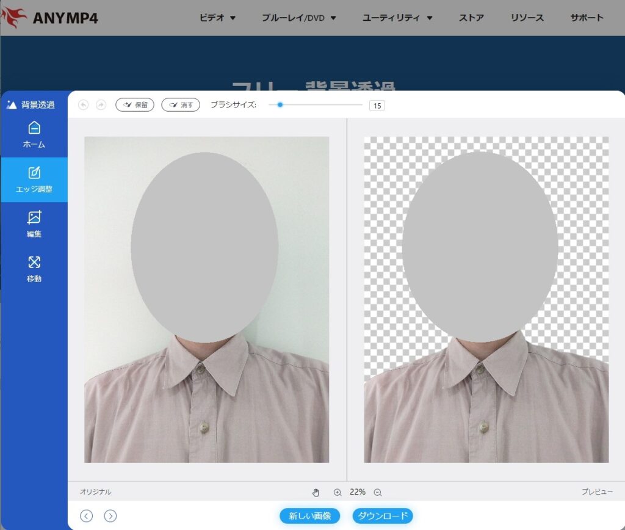The image size is (625, 530).
Task: Click the ダウンロード button
Action: (383, 516)
